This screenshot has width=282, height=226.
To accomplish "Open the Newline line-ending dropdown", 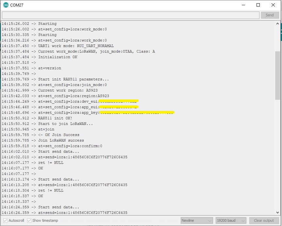I will click(x=197, y=220).
